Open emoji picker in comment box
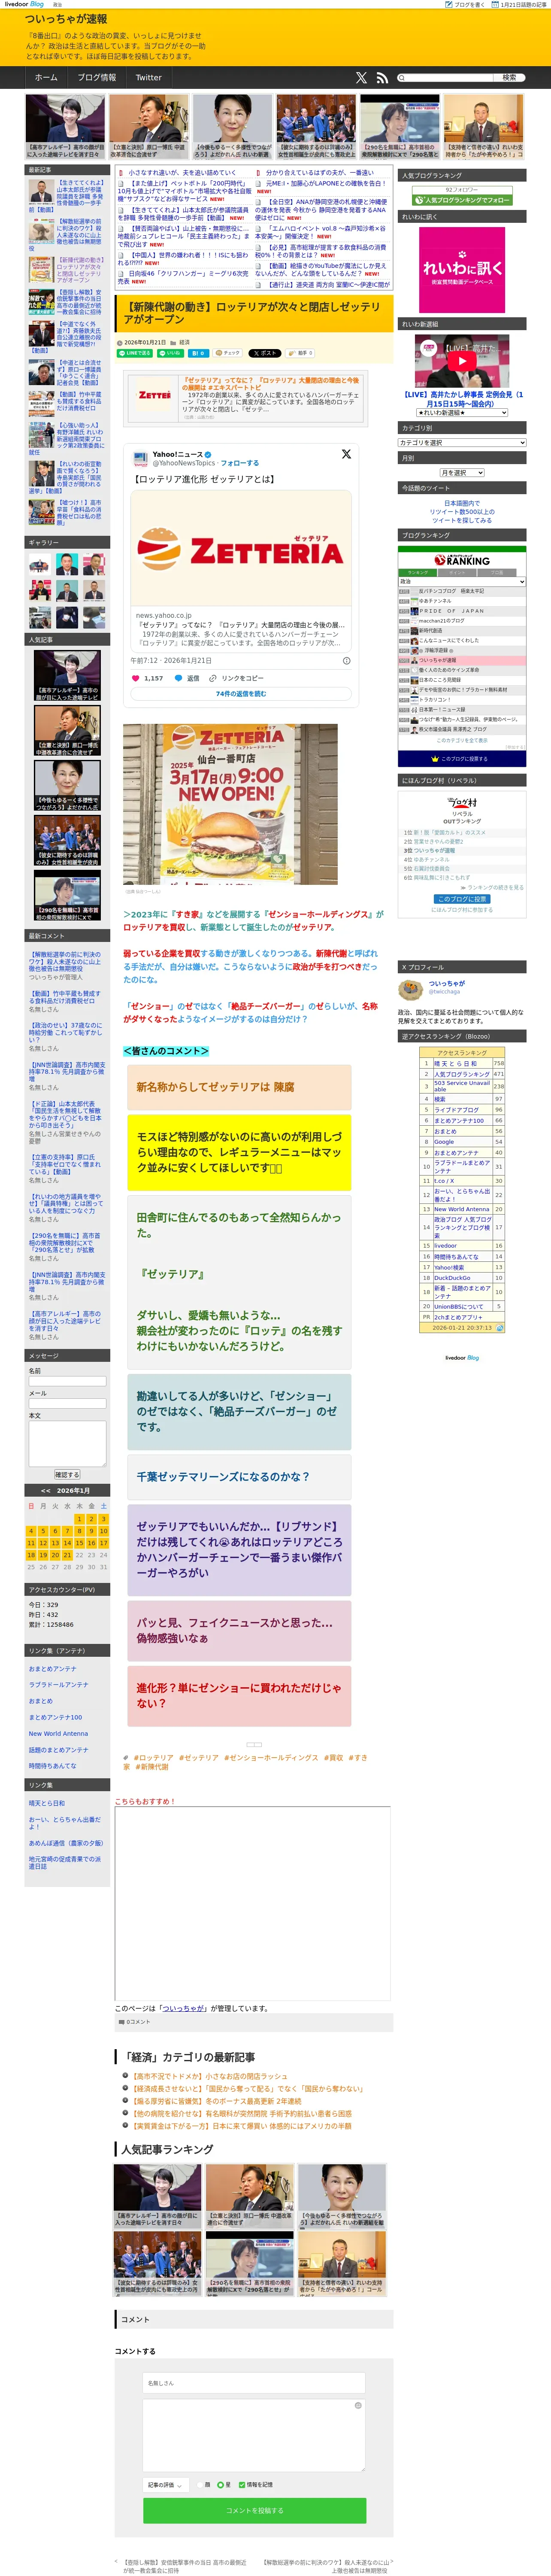This screenshot has width=551, height=2576. pyautogui.click(x=358, y=2405)
